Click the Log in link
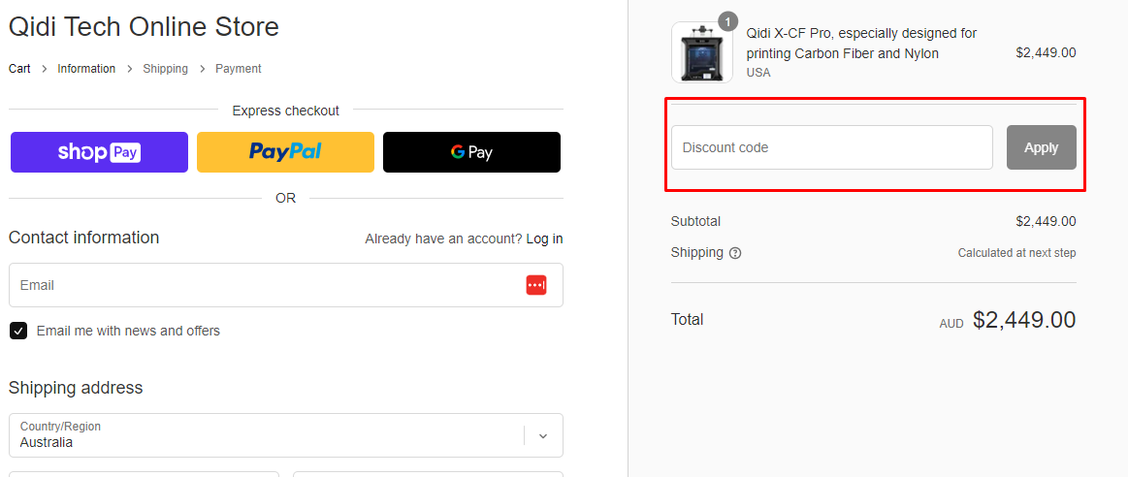This screenshot has width=1128, height=477. coord(544,238)
